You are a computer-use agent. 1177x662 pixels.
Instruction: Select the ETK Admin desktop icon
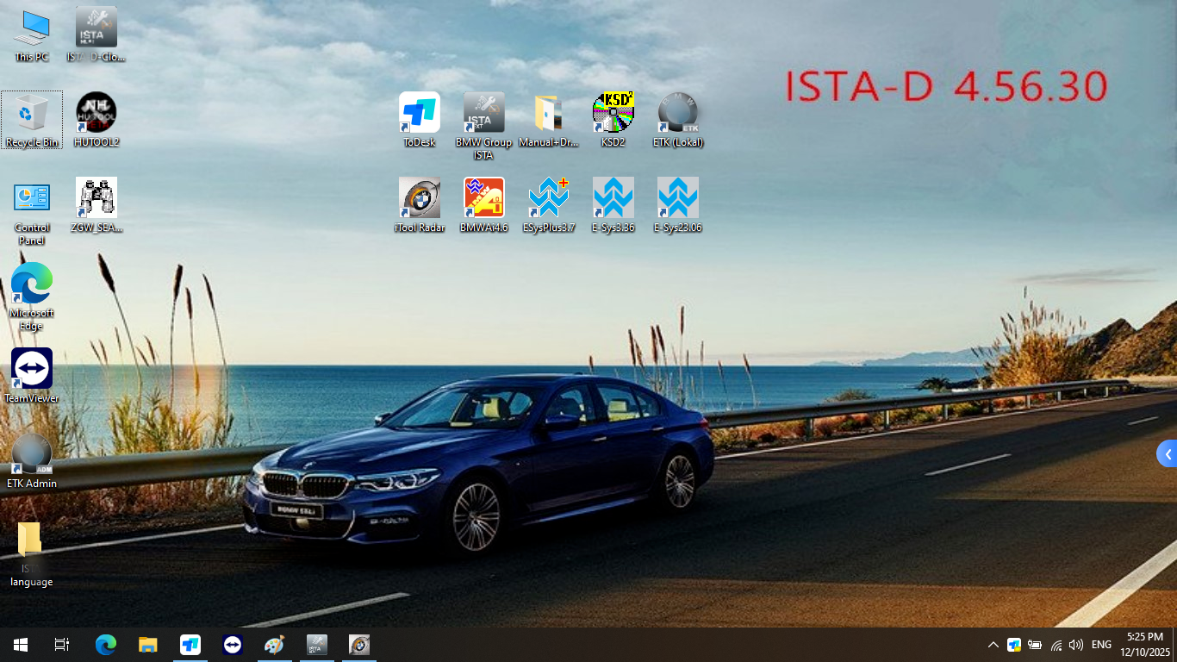coord(32,454)
